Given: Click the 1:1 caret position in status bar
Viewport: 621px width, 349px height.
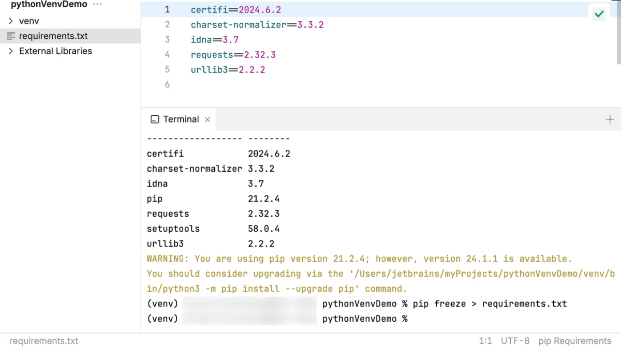Looking at the screenshot, I should click(x=485, y=341).
